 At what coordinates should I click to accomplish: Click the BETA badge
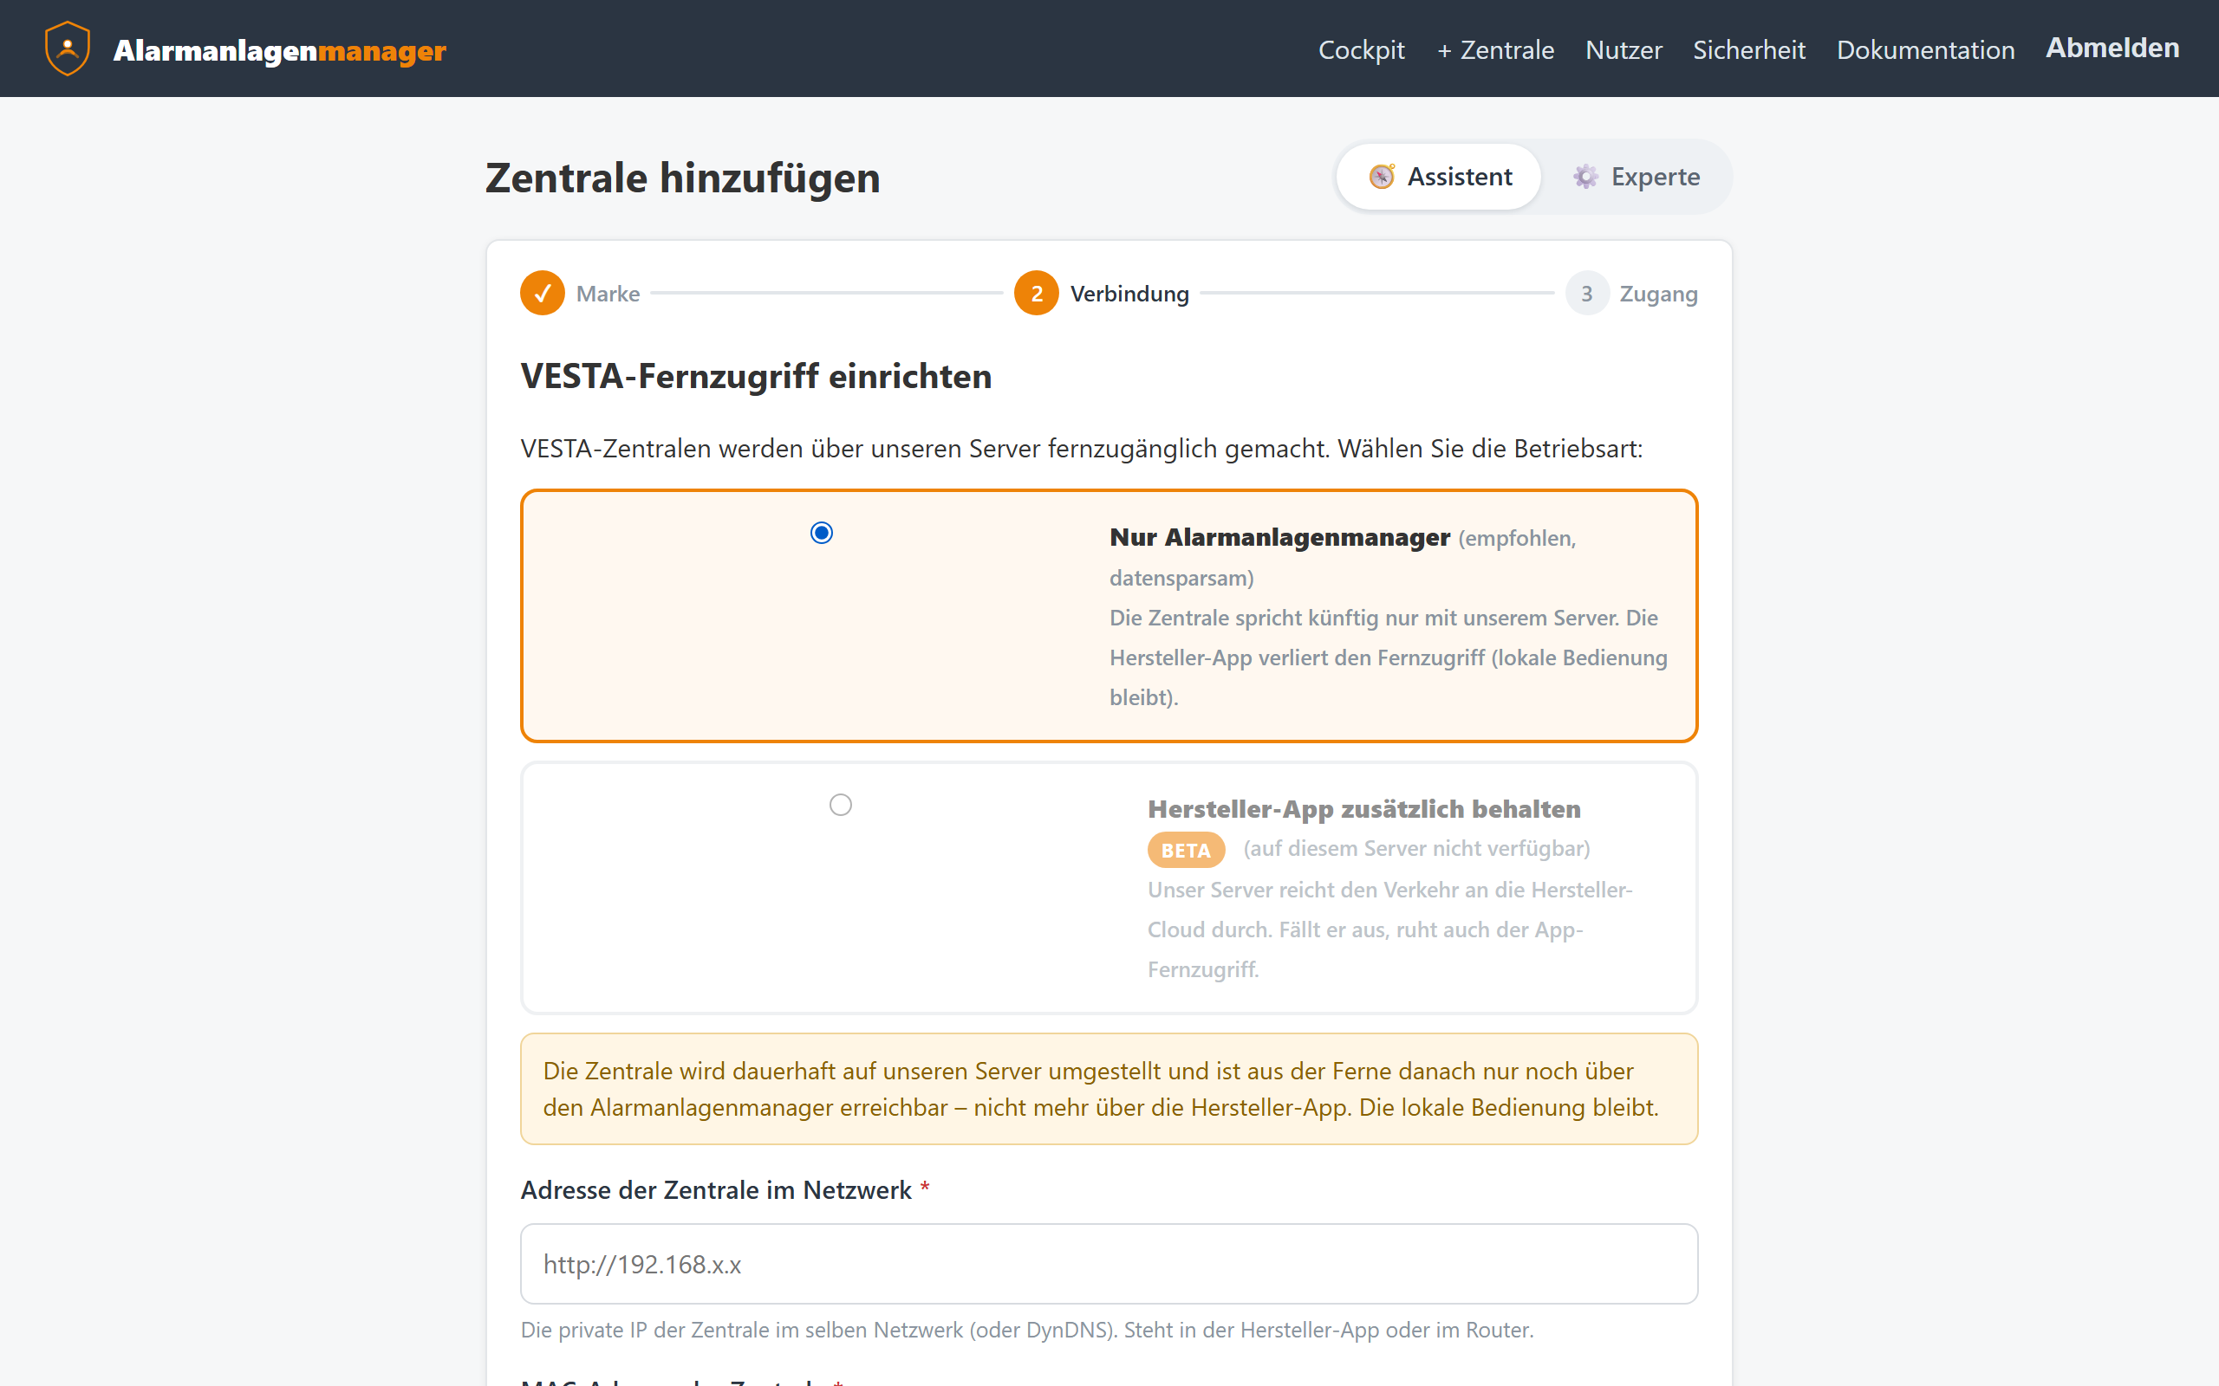point(1186,850)
